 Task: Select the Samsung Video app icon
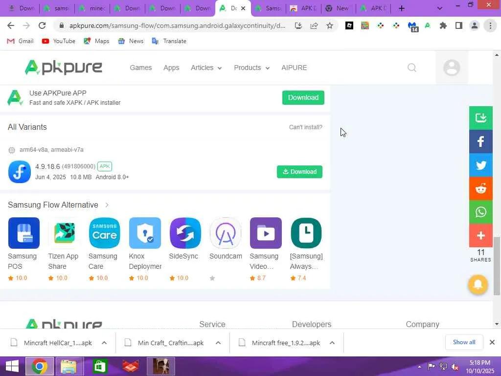click(266, 233)
